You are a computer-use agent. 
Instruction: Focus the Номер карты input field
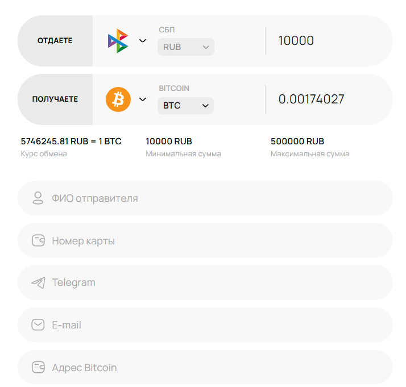(216, 240)
